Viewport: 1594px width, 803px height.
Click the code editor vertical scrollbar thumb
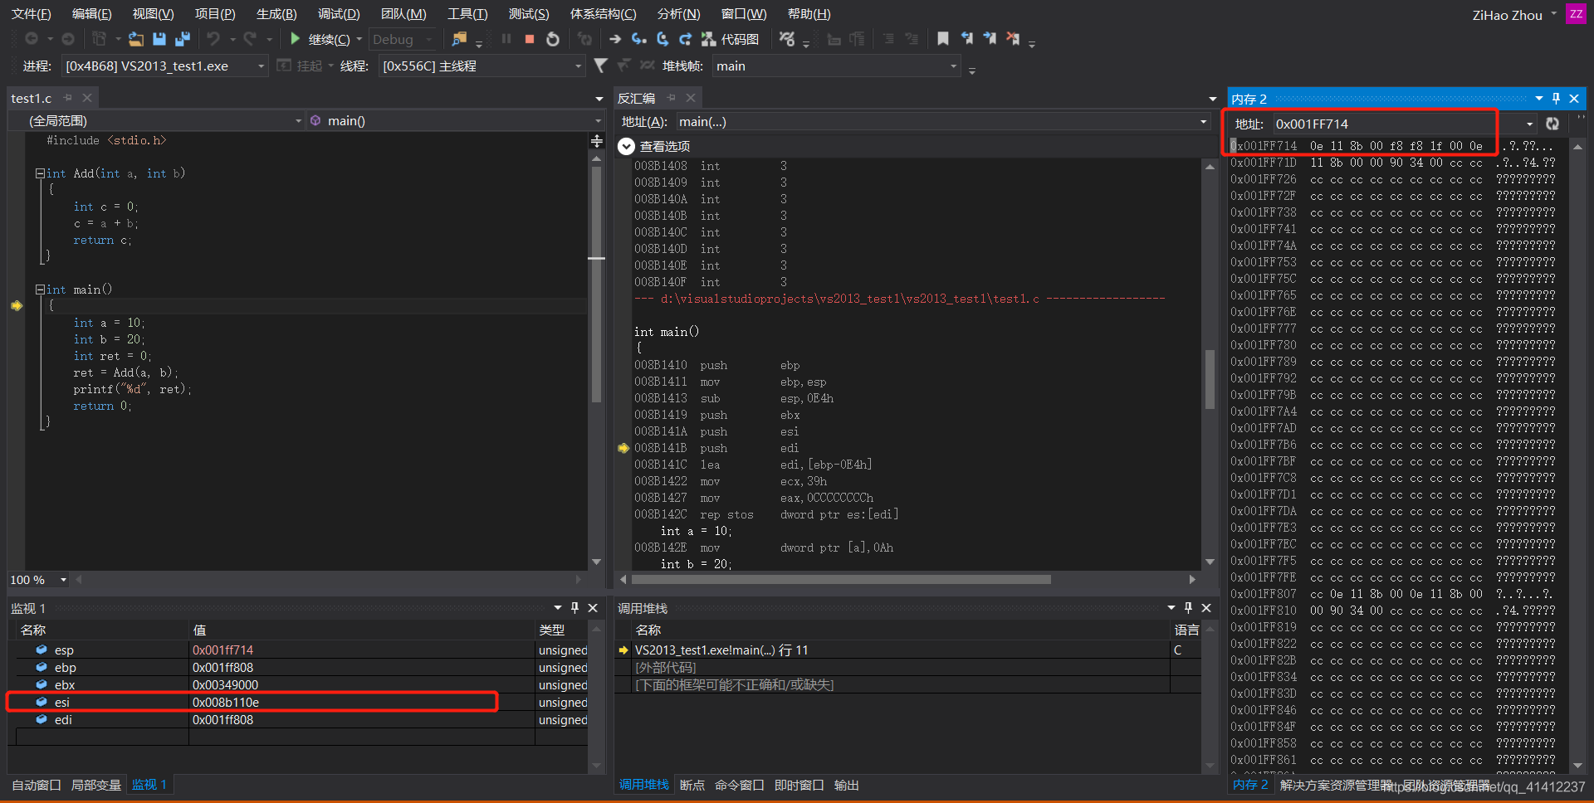pos(596,285)
